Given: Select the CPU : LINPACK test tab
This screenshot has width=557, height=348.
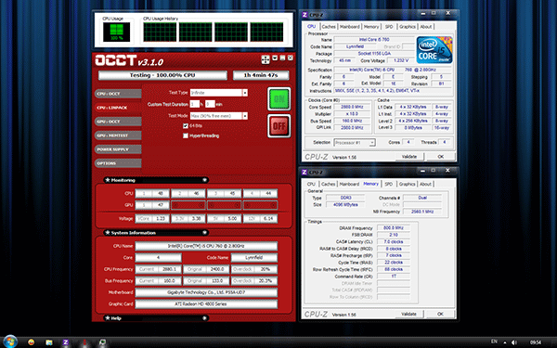Looking at the screenshot, I should (118, 108).
